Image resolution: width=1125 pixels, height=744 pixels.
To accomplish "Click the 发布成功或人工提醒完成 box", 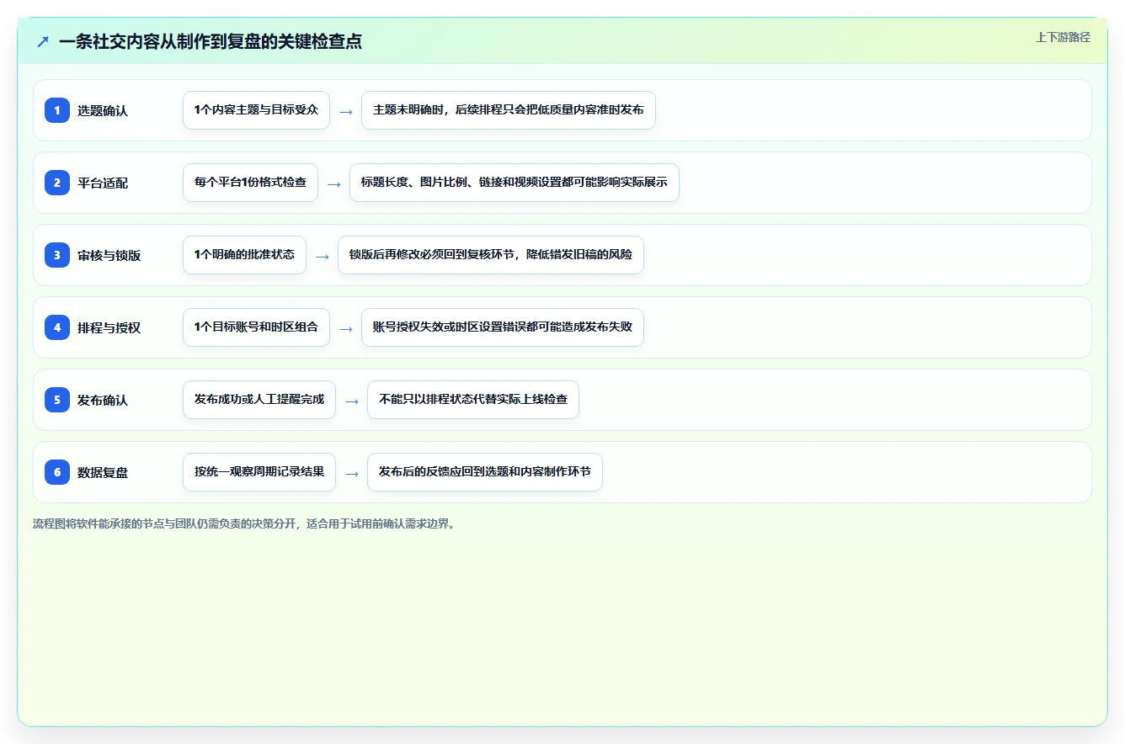I will coord(259,400).
